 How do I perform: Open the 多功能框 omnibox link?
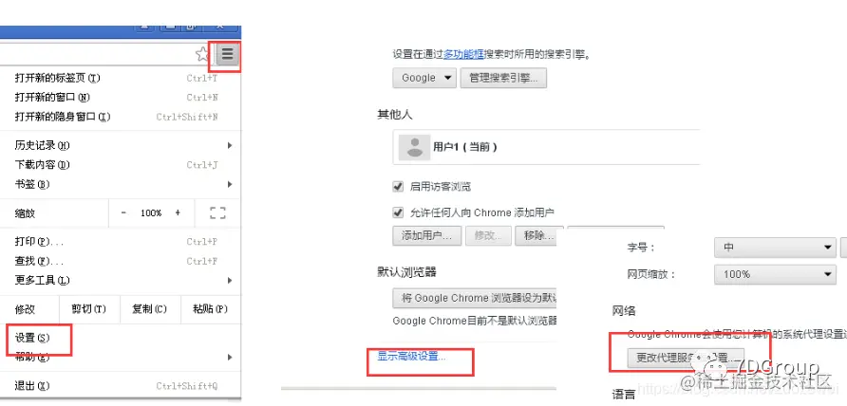click(463, 54)
